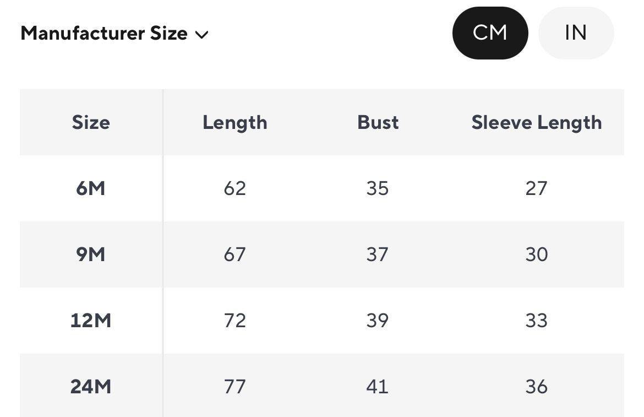Click the 9M bust value 37

point(378,254)
